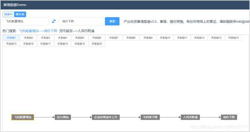The image size is (250, 132).
Task: Select the 关系链16 tab
Action: pos(28,44)
